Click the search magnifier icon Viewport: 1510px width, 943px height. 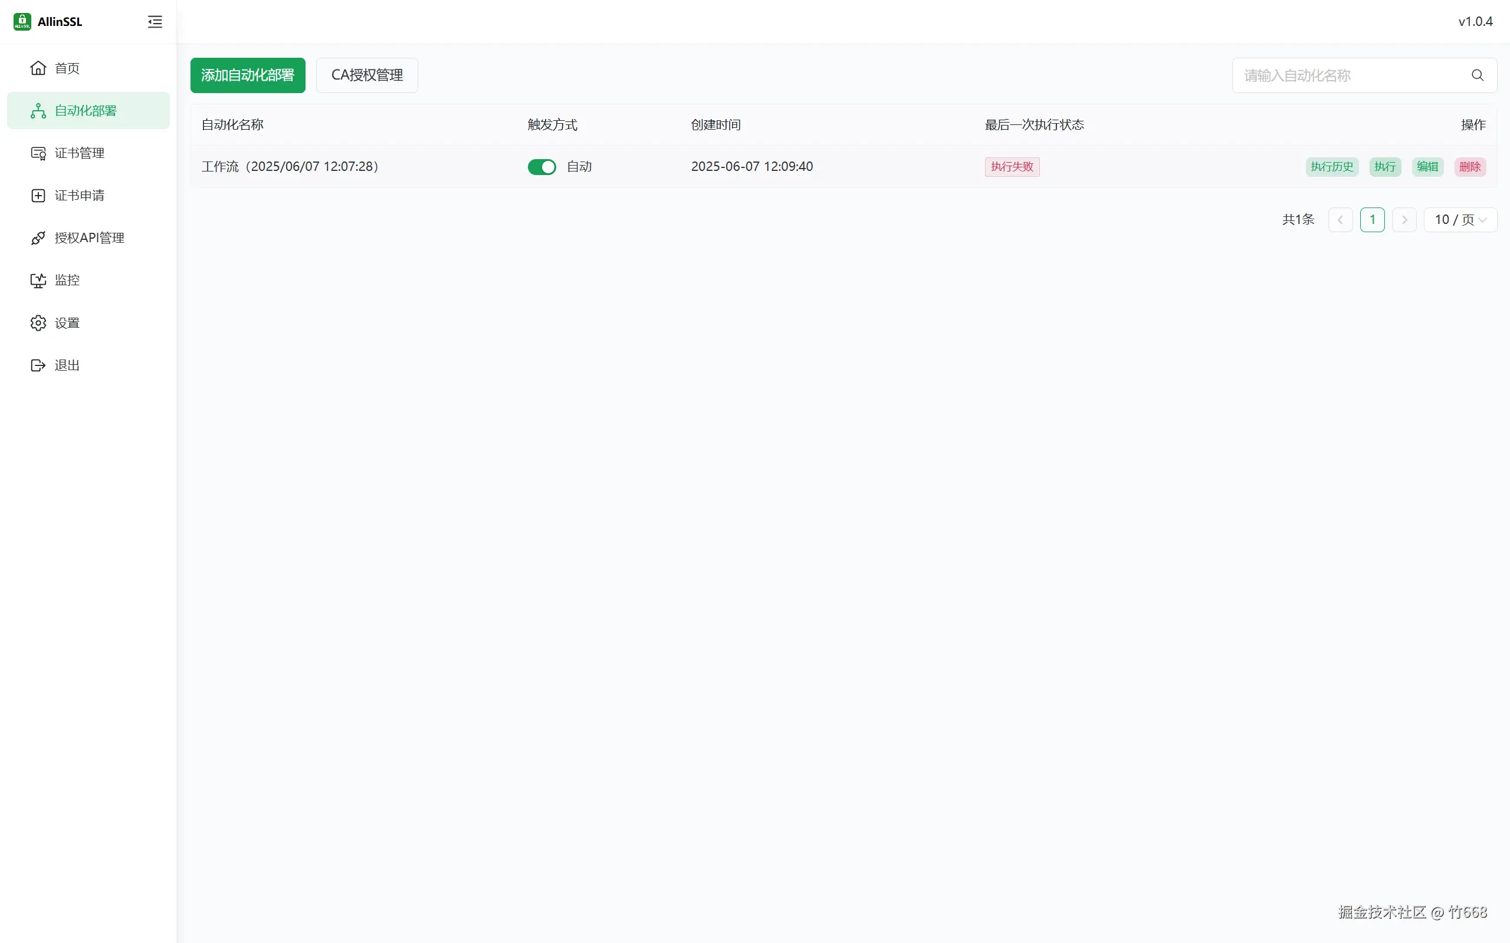pyautogui.click(x=1477, y=75)
